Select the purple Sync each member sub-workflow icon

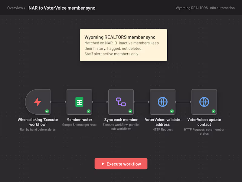point(121,102)
